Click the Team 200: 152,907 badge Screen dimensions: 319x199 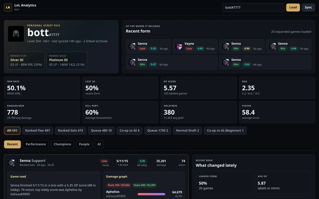pos(144,185)
